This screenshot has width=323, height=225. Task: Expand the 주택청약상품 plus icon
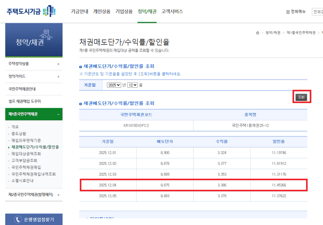coord(58,64)
